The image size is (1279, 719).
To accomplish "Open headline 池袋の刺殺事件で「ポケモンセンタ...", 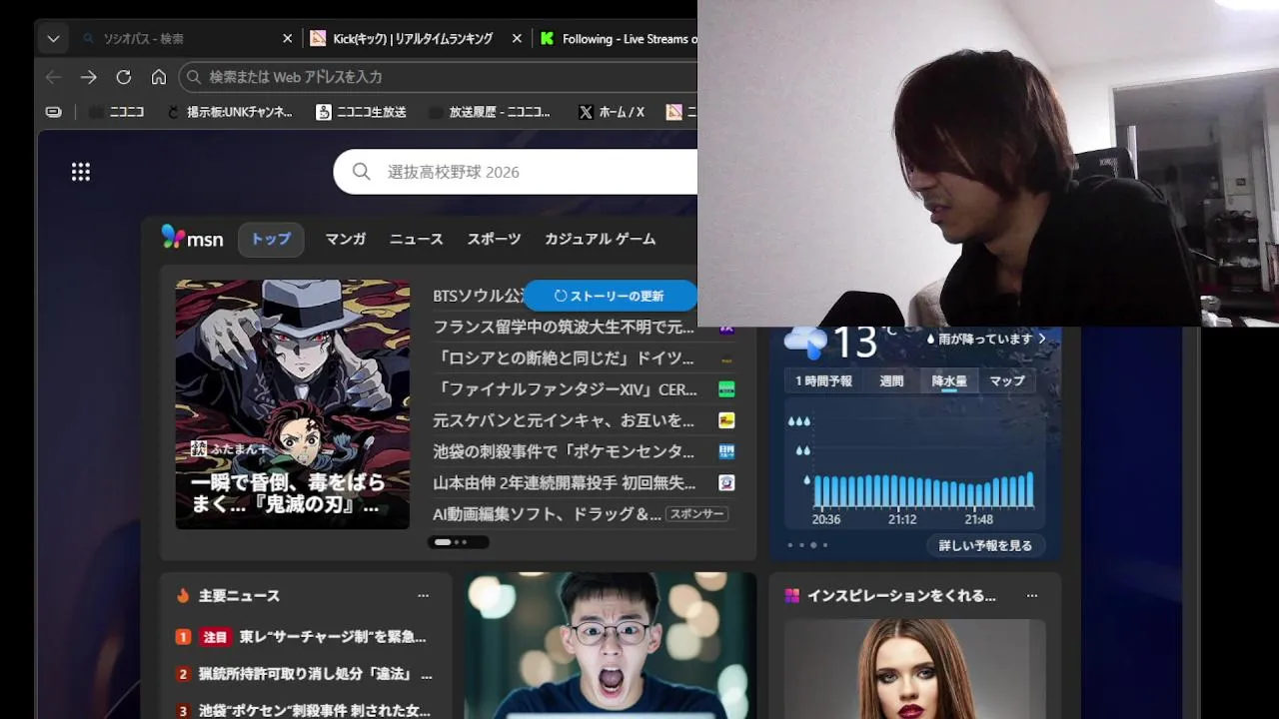I will pyautogui.click(x=564, y=451).
